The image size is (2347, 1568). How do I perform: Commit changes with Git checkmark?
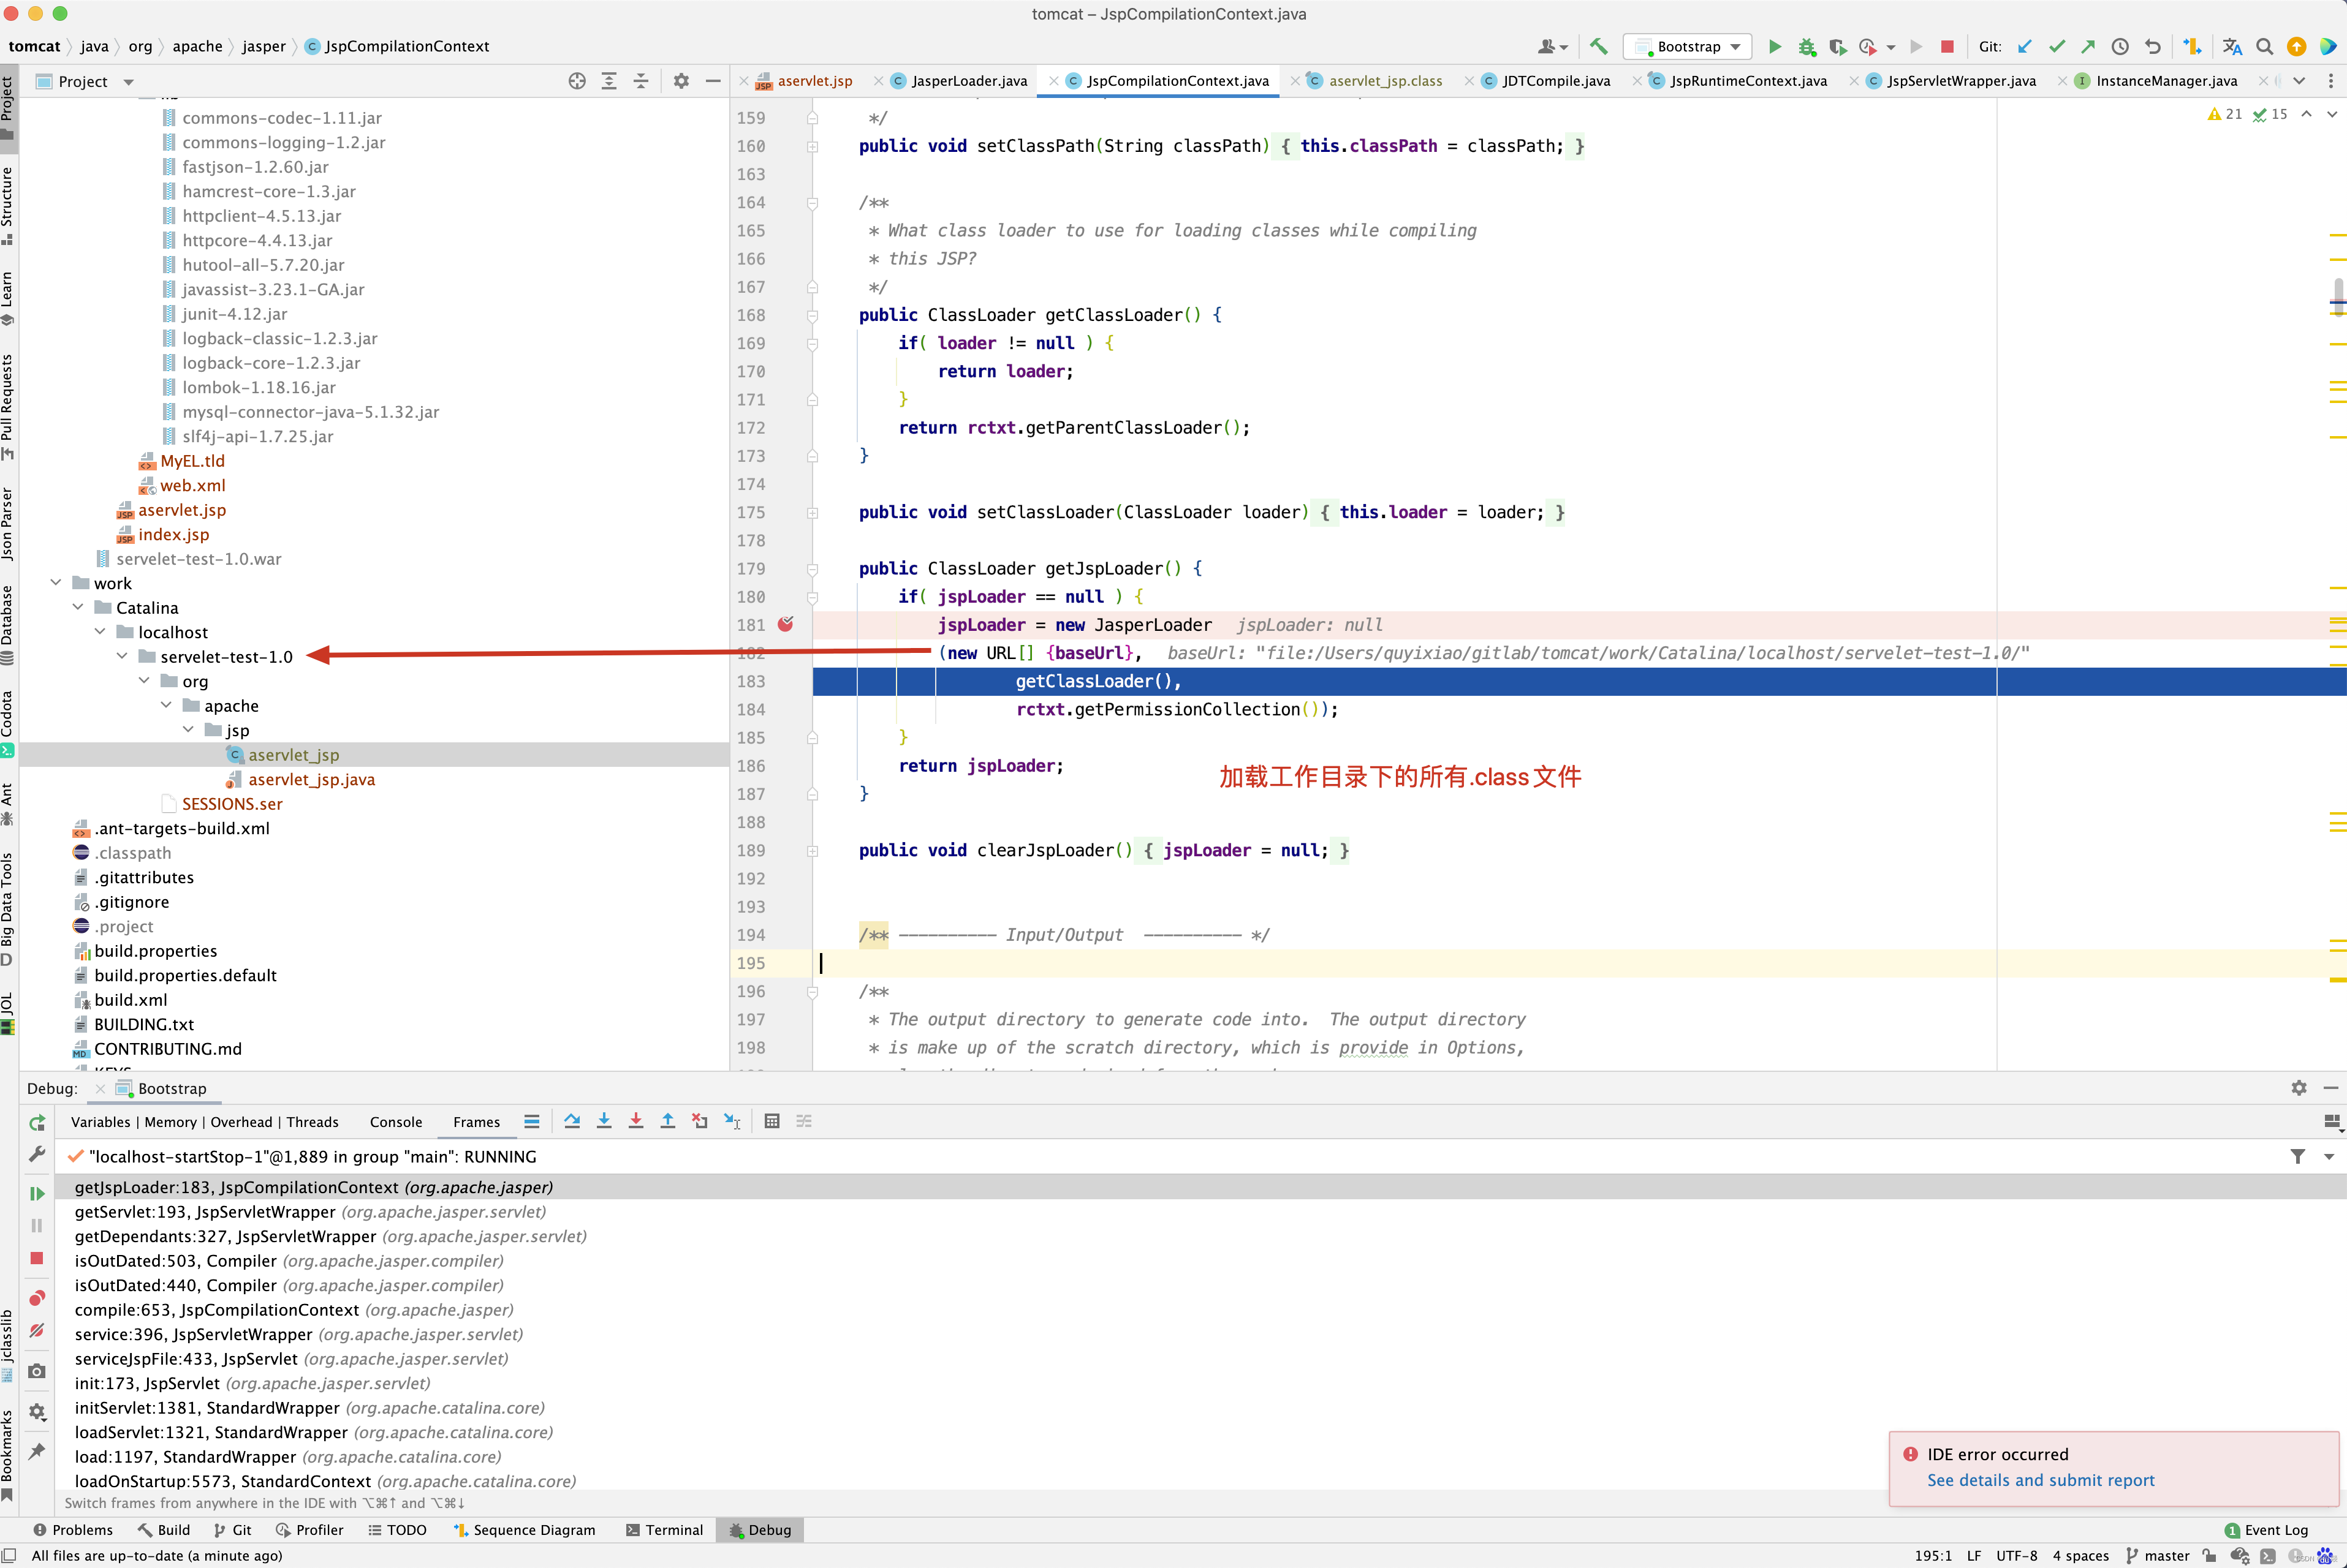click(2057, 46)
